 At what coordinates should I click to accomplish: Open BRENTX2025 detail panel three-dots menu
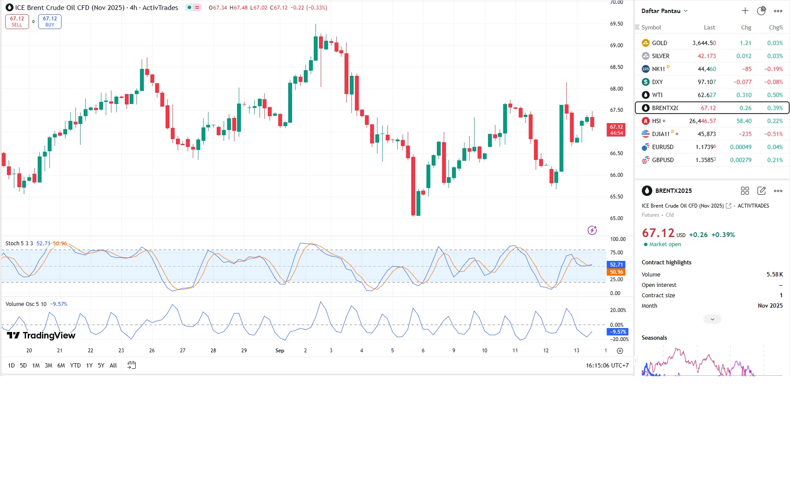(x=778, y=191)
